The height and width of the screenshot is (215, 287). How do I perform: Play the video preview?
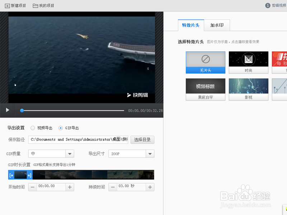click(x=8, y=110)
